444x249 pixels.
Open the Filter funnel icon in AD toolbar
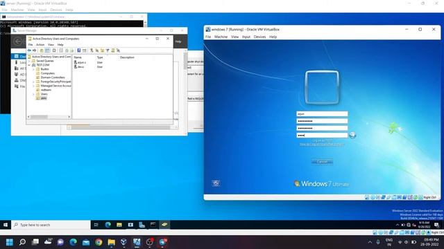tap(108, 50)
